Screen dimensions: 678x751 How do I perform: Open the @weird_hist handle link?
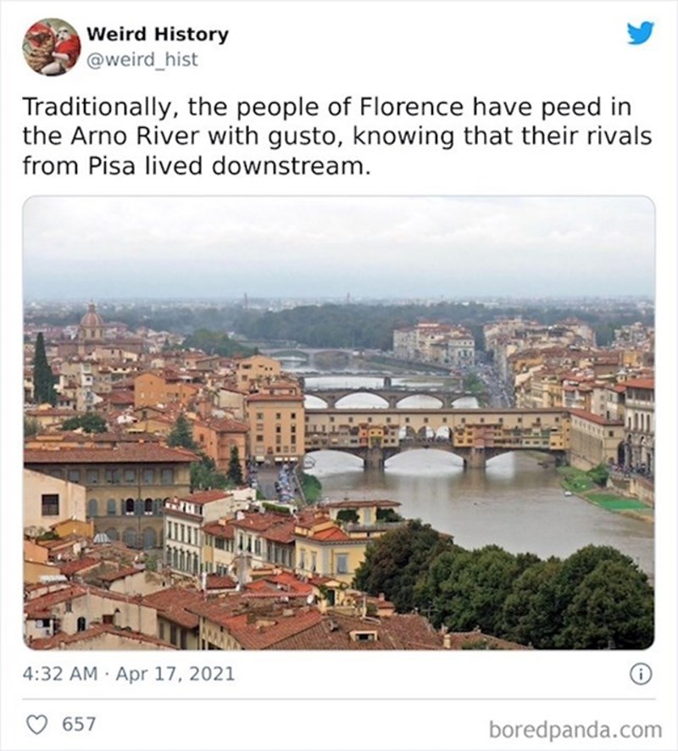pos(142,59)
